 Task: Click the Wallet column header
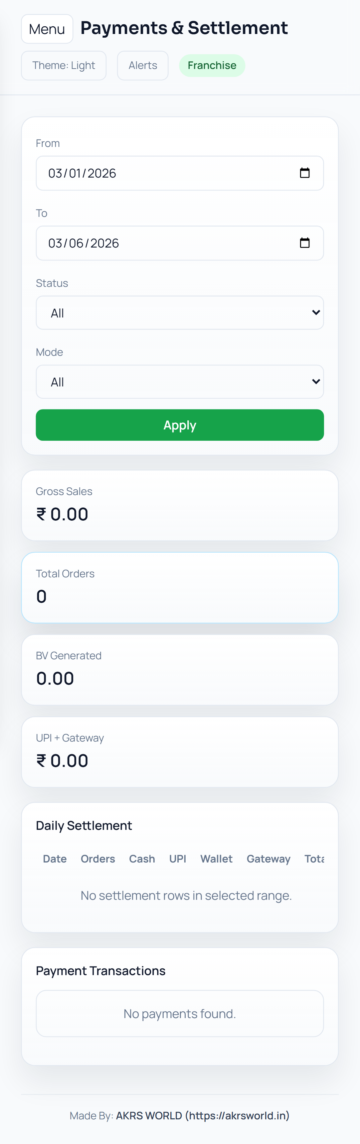point(216,859)
